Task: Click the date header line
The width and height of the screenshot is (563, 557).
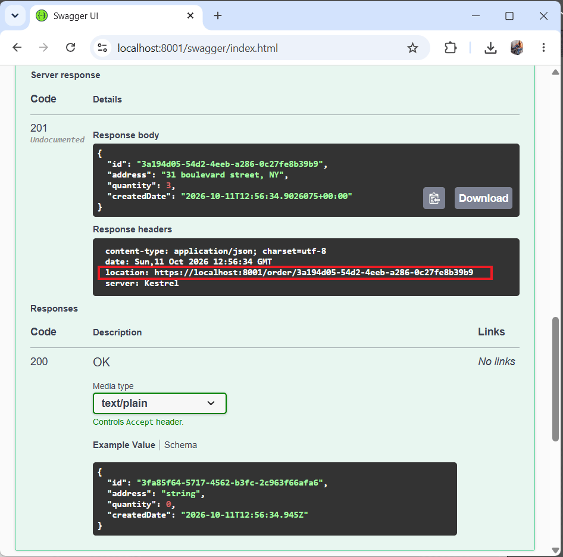Action: click(x=189, y=262)
